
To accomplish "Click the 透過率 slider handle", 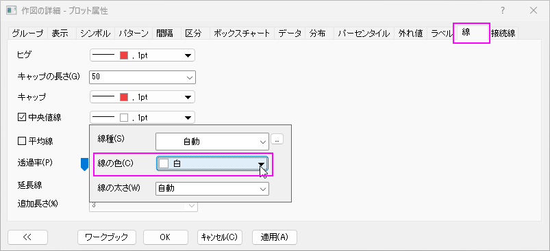I will 84,164.
